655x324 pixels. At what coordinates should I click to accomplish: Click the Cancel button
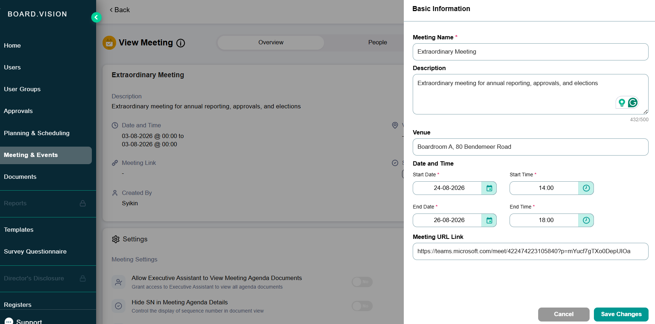pos(564,314)
